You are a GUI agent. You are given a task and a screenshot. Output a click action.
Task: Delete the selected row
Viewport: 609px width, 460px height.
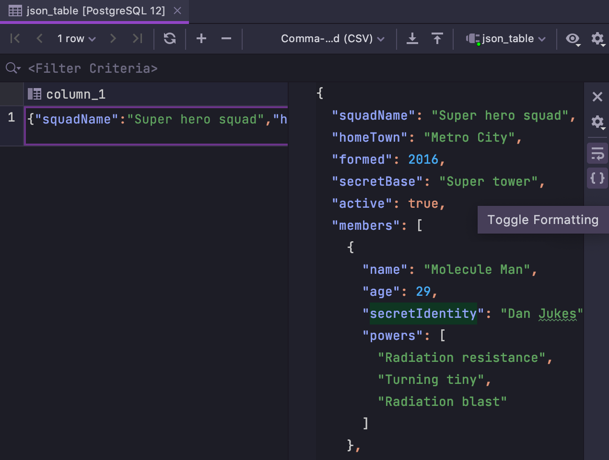[x=226, y=39]
